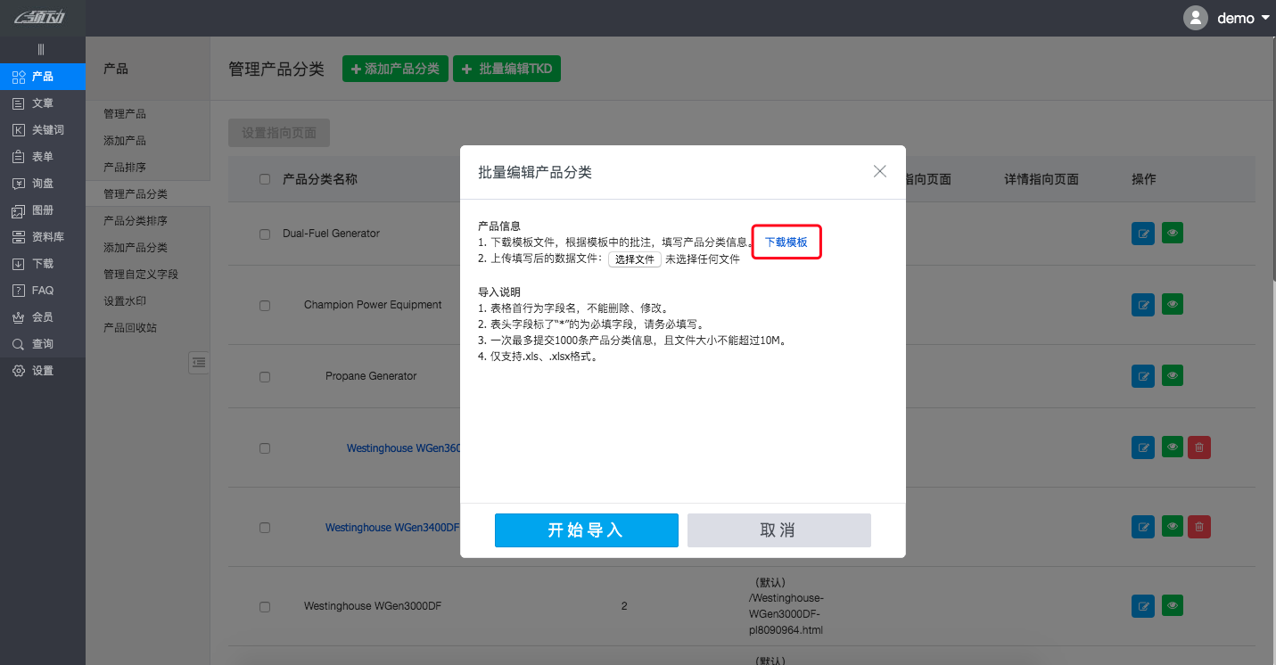Check the checkbox for Champion Power Equipment
1276x665 pixels.
coord(264,305)
